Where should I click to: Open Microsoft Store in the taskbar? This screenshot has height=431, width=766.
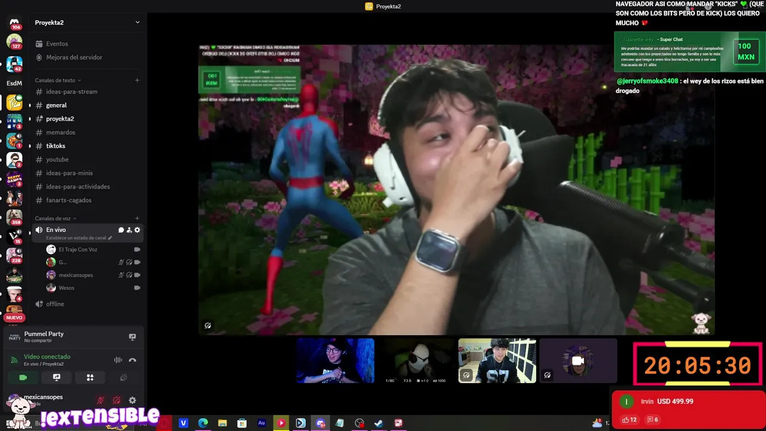[242, 423]
